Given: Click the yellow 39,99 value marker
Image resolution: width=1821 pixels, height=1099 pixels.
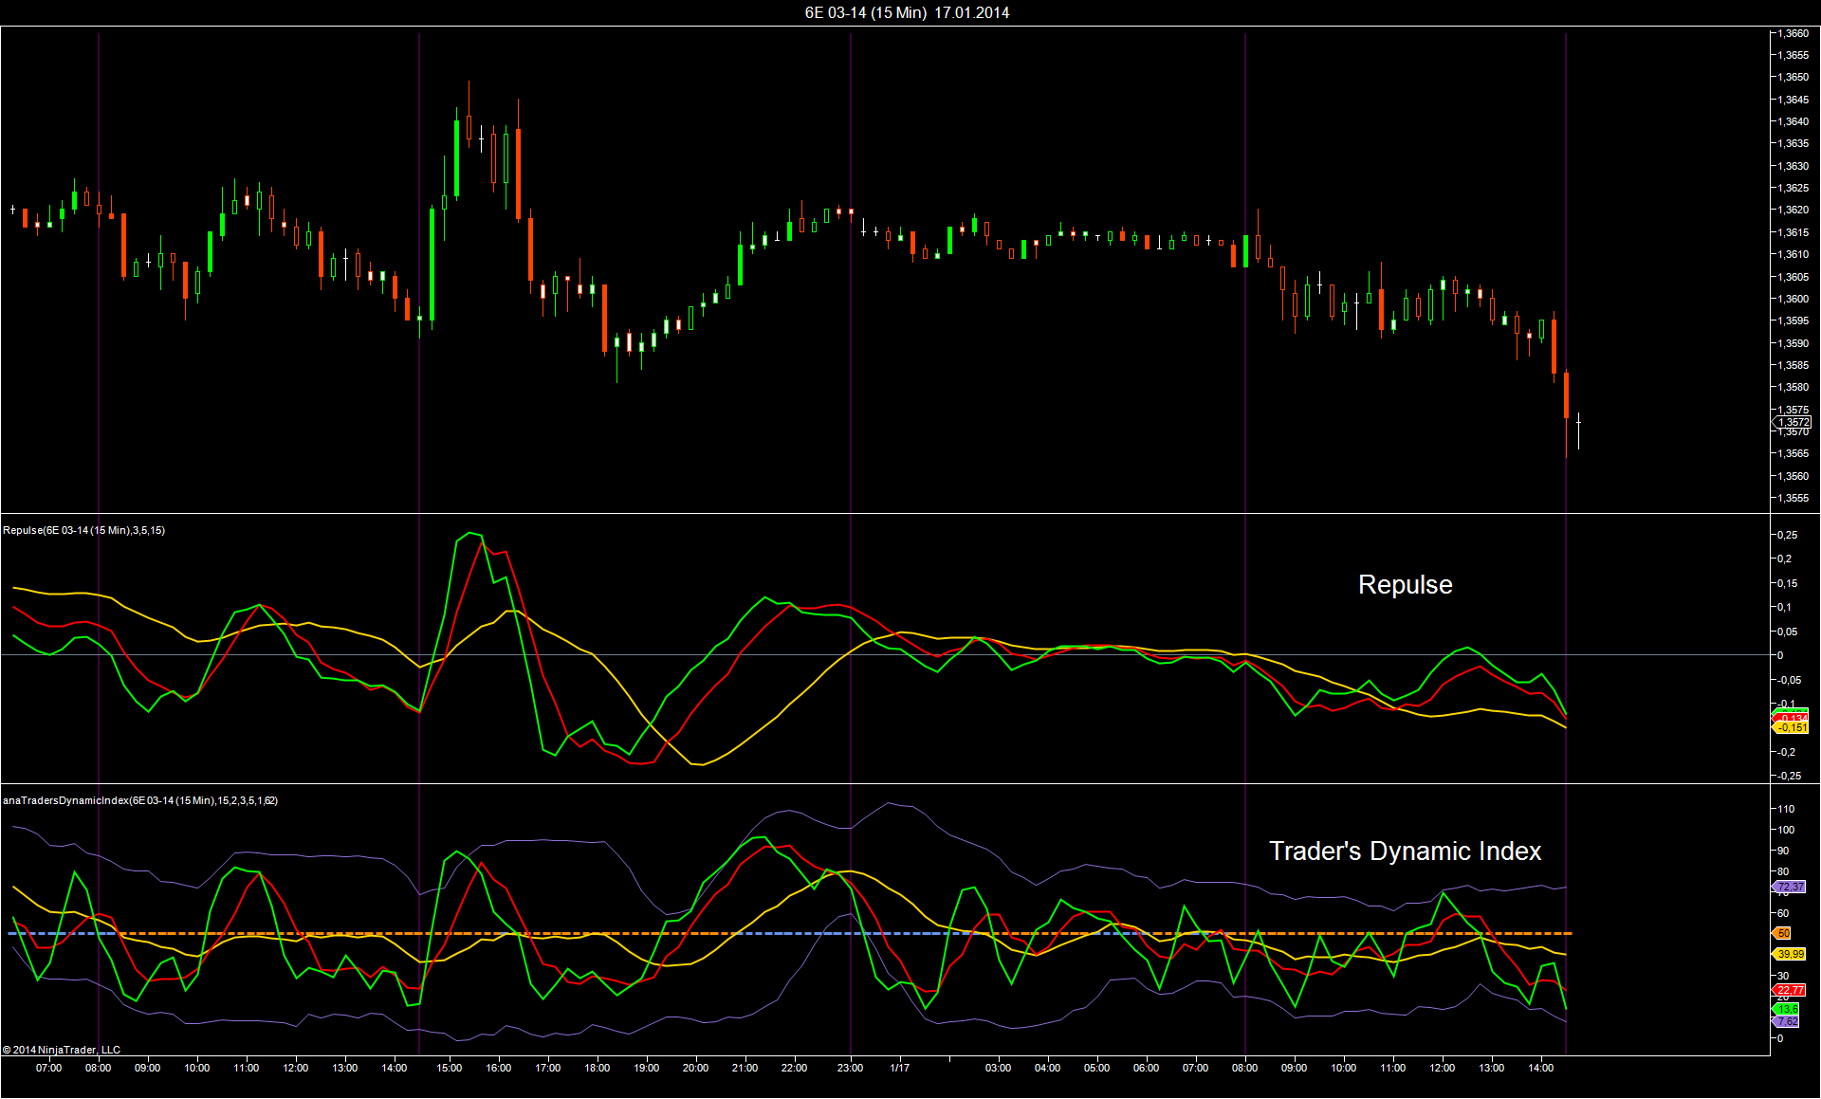Looking at the screenshot, I should click(x=1791, y=954).
